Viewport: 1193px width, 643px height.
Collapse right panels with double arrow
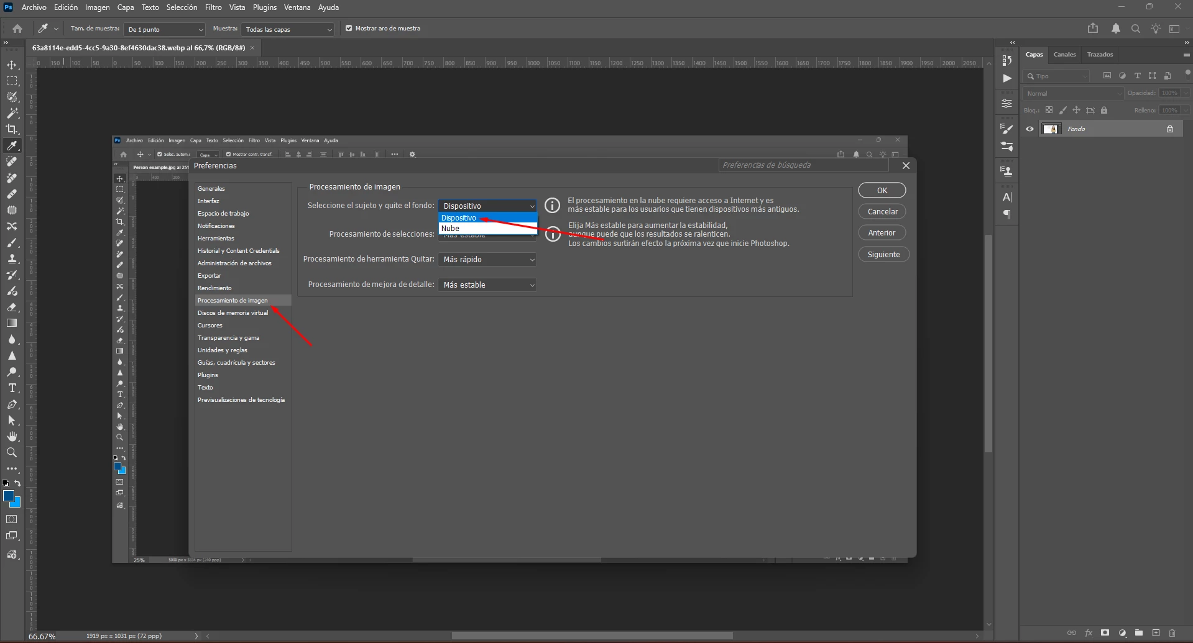1187,43
